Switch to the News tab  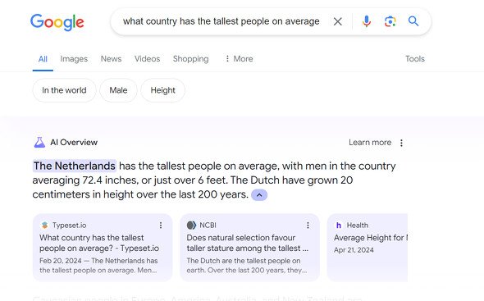[x=111, y=59]
